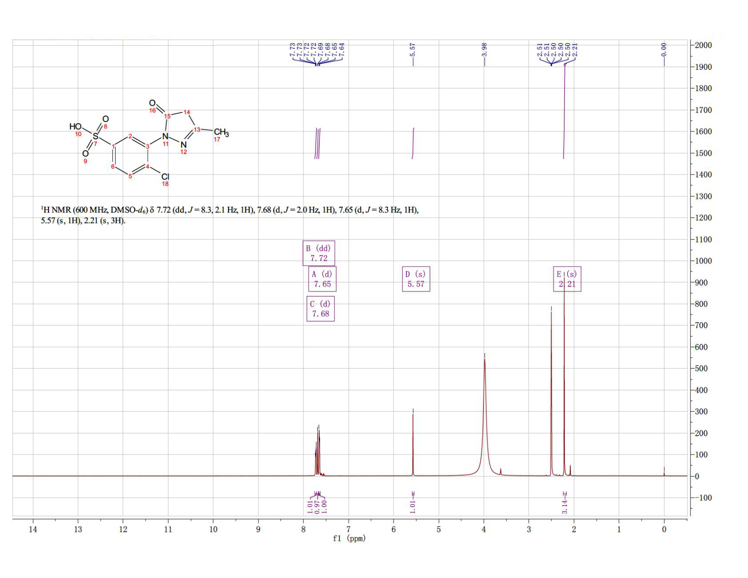The height and width of the screenshot is (578, 748).
Task: Click x-axis tick label 8
Action: coord(303,529)
